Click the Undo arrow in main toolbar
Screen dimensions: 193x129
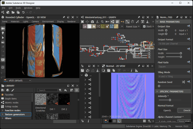(x=23, y=12)
